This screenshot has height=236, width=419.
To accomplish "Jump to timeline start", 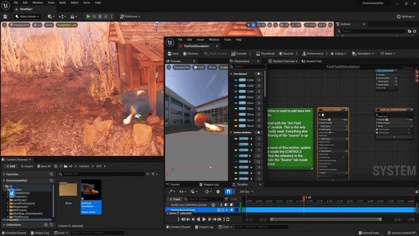I will point(179,219).
